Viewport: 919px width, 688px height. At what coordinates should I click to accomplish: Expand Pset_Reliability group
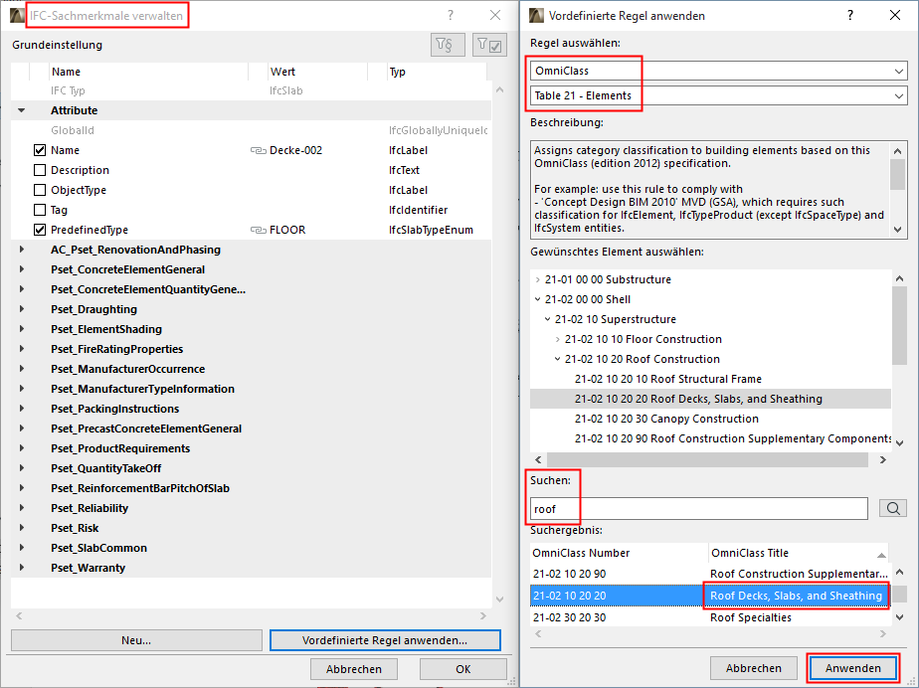[x=22, y=508]
